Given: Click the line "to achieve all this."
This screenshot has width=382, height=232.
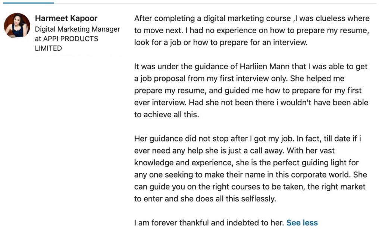Looking at the screenshot, I should tap(167, 115).
